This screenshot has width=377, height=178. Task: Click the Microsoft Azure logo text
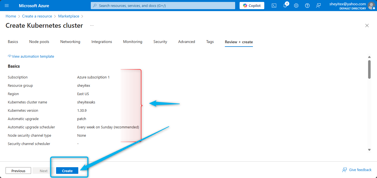click(x=34, y=6)
